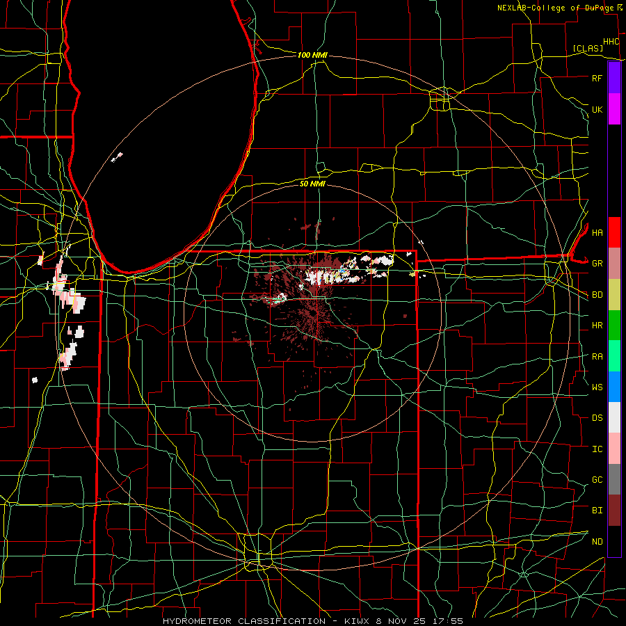This screenshot has width=626, height=626.
Task: Click the "HHC" product code label
Action: coord(611,42)
